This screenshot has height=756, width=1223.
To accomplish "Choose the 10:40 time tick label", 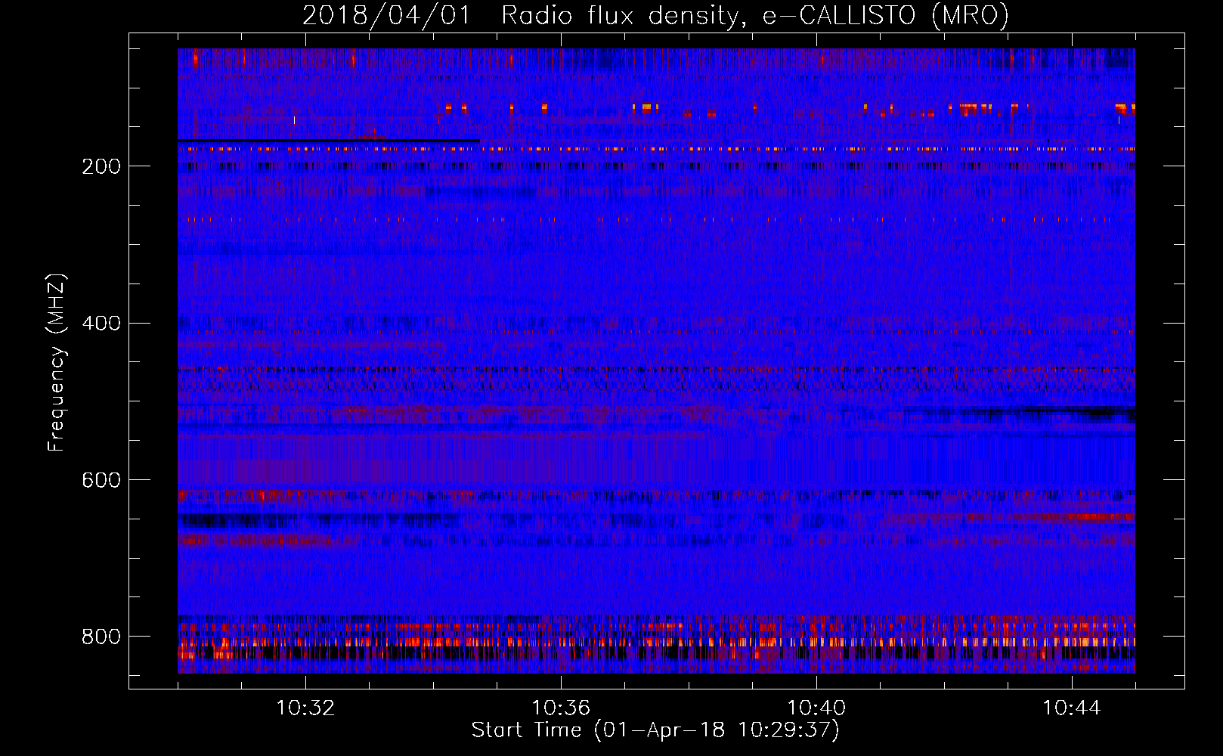I will 816,708.
